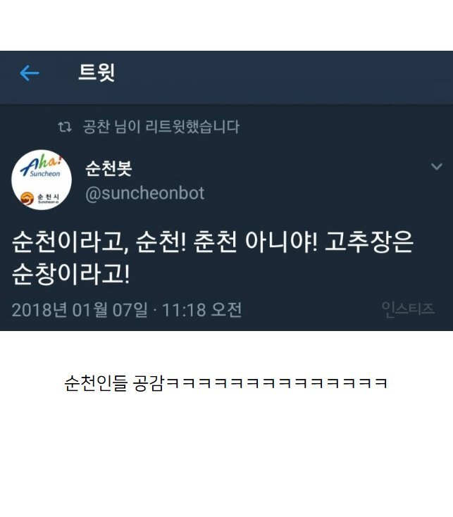Click the word 고추장은 in the tweet
This screenshot has height=517, width=453.
pyautogui.click(x=369, y=242)
